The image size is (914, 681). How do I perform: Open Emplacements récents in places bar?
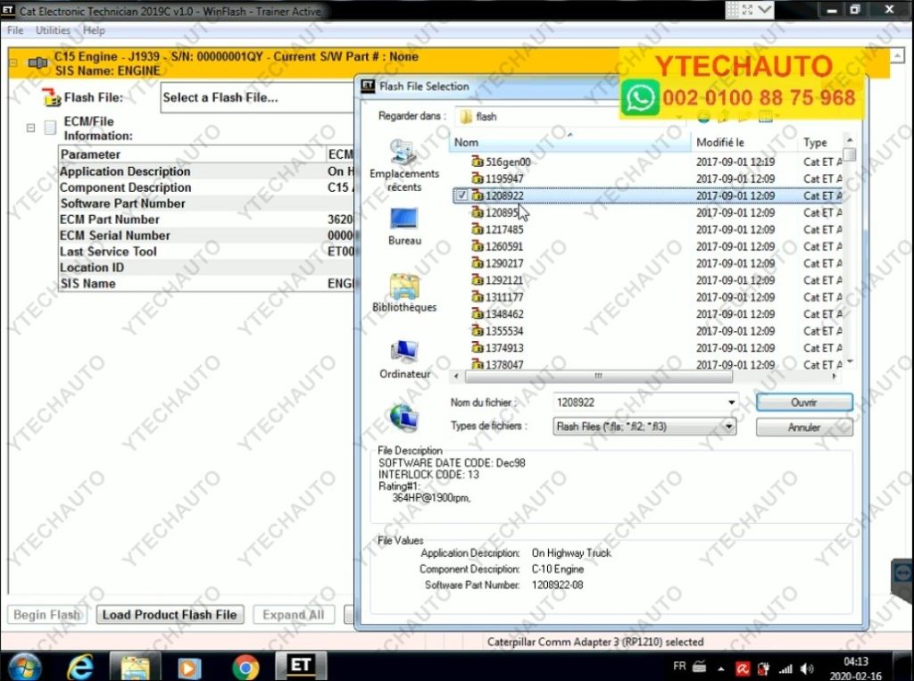pos(404,166)
